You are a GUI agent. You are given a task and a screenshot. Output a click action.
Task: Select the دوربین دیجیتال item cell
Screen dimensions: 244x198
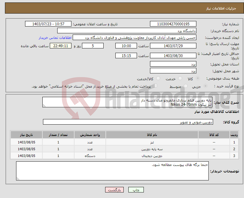(x=152, y=156)
